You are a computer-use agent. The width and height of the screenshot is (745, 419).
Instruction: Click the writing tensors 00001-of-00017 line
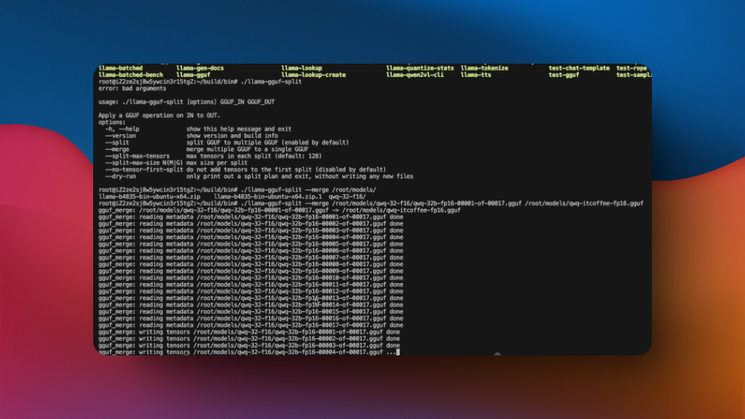[x=249, y=332]
